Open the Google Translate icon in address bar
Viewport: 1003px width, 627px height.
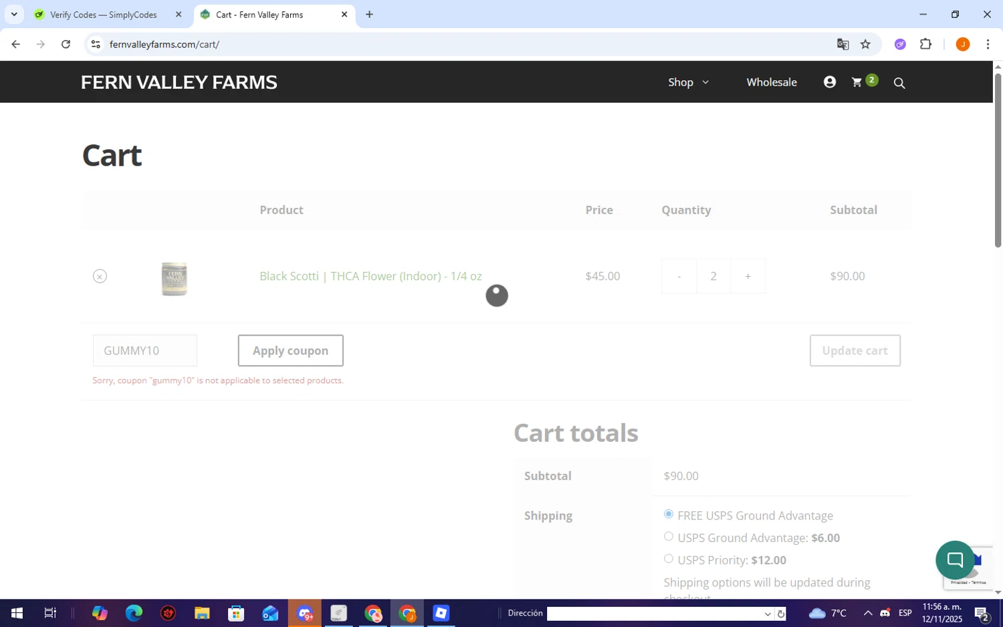(843, 44)
